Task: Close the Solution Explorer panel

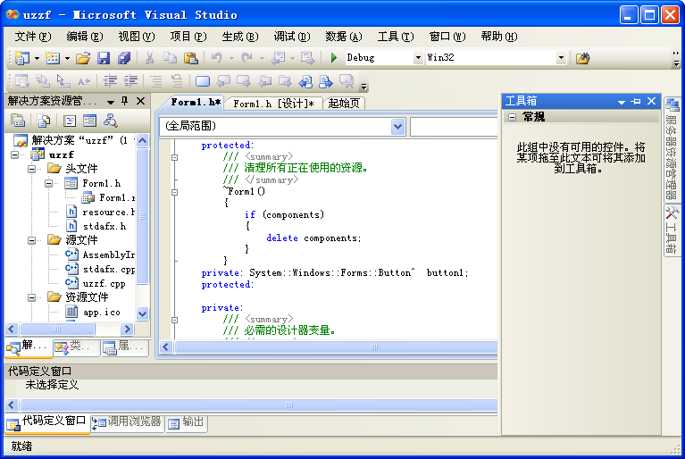Action: click(x=141, y=101)
